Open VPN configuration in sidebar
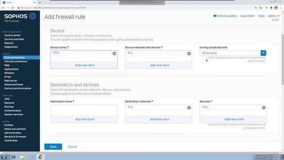The height and width of the screenshot is (160, 284). [x=7, y=99]
